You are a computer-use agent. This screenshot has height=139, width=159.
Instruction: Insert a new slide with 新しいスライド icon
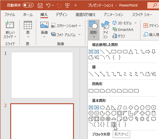(10, 24)
